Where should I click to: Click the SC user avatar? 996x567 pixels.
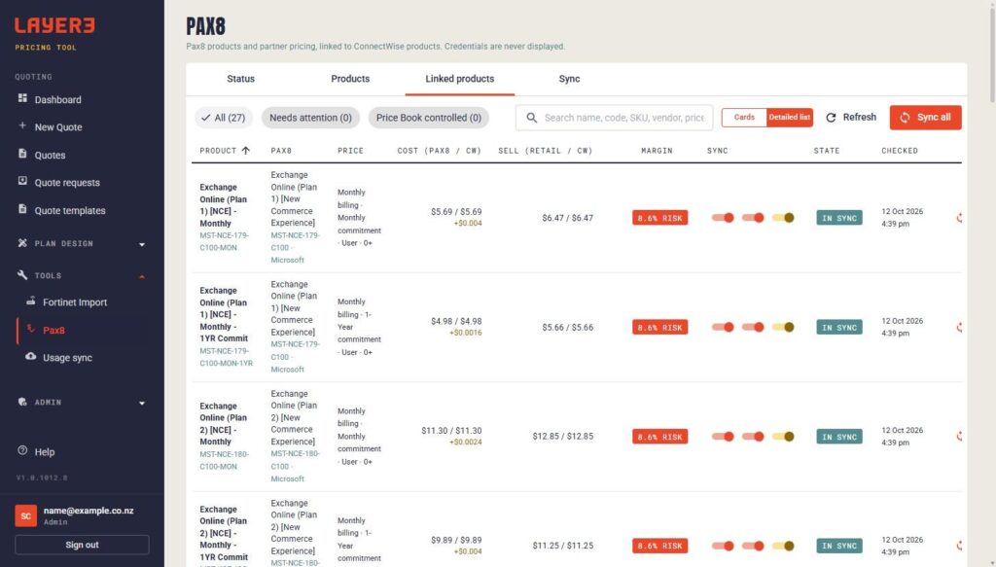click(x=26, y=515)
